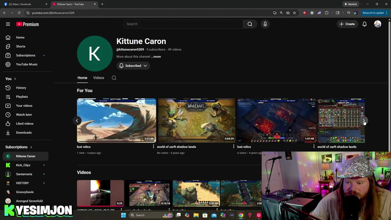The height and width of the screenshot is (220, 391).
Task: Expand channel description with ...more
Action: tap(156, 57)
